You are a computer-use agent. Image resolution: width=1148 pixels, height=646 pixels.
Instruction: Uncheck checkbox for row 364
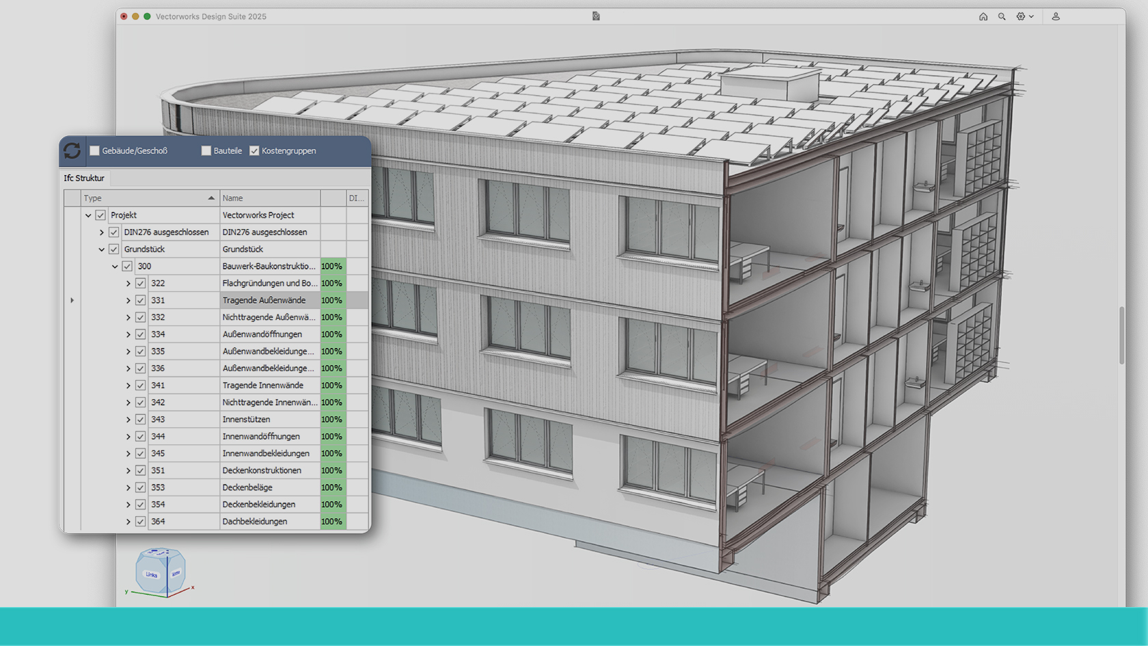[x=140, y=522]
